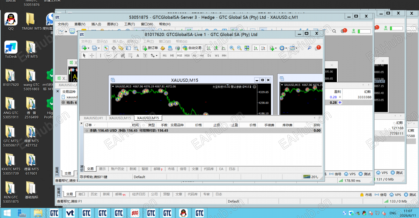The image size is (419, 218).
Task: Zoom out of the chart
Action: (239, 48)
